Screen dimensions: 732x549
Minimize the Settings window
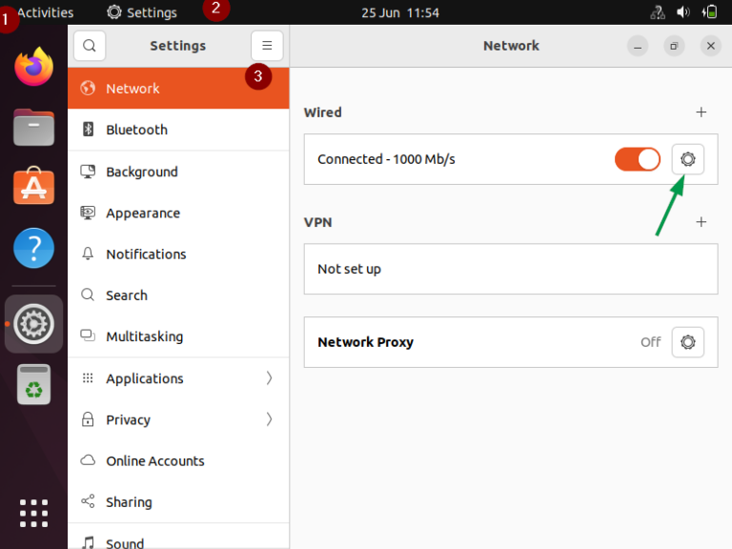pos(638,46)
